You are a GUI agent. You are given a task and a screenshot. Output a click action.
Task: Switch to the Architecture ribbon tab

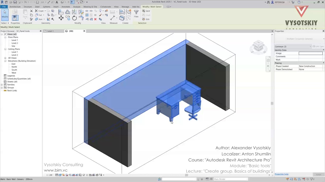point(15,7)
